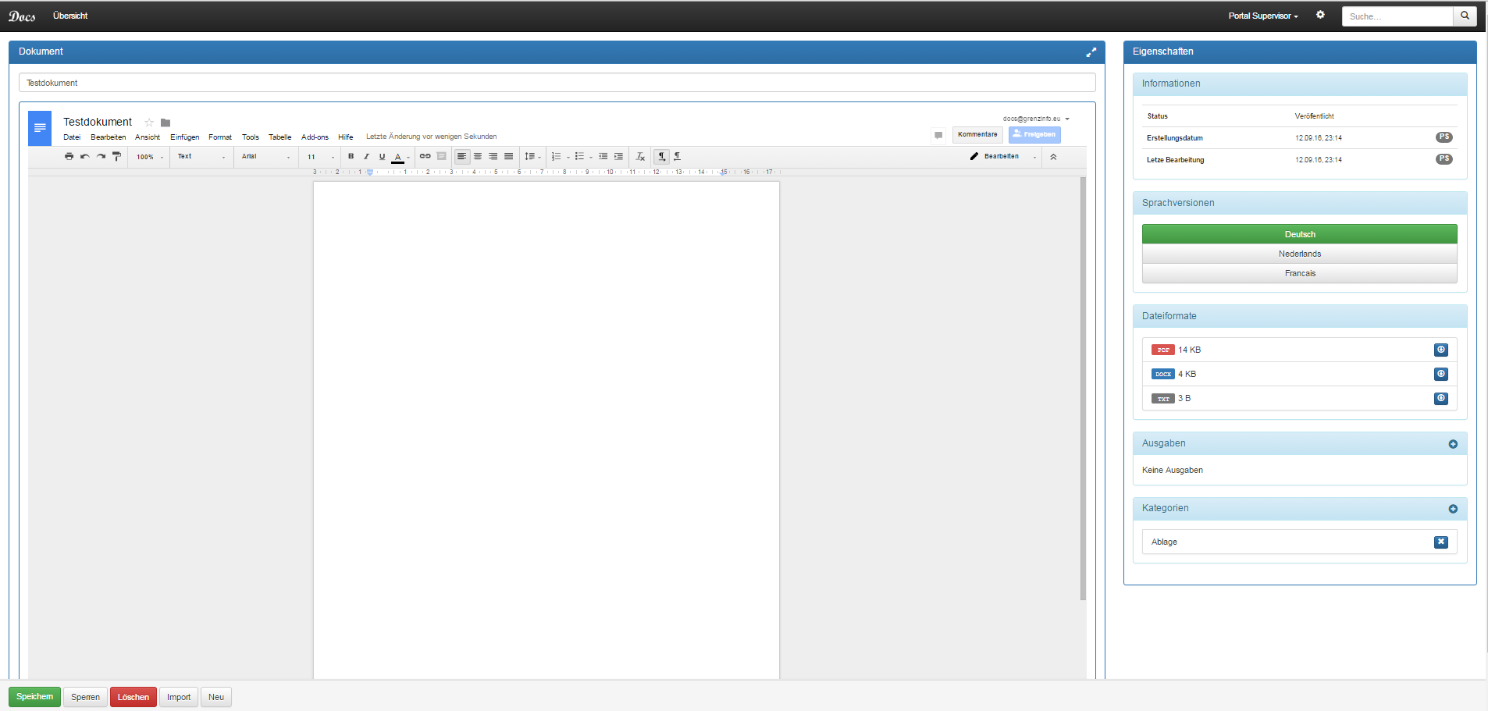1488x711 pixels.
Task: Open the text color picker
Action: coord(398,157)
